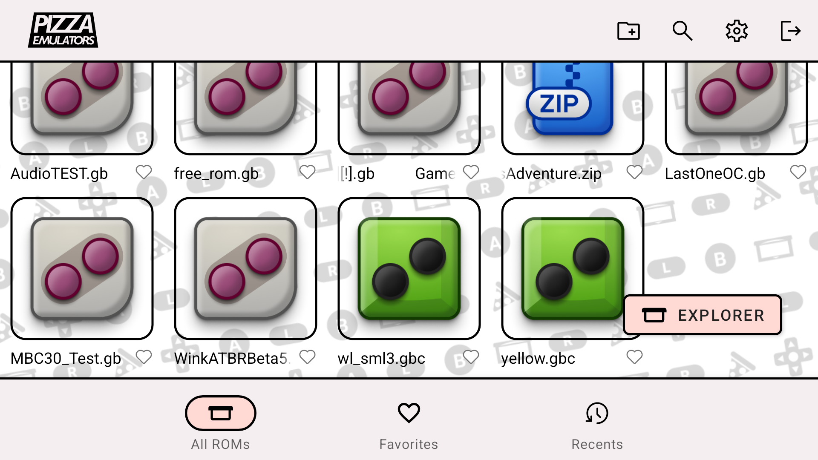Click the Pizza Emulators logo
818x460 pixels.
(63, 30)
